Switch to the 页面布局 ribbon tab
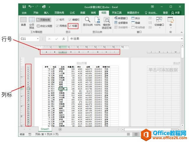Screen dimensions: 189x143 coord(59,13)
